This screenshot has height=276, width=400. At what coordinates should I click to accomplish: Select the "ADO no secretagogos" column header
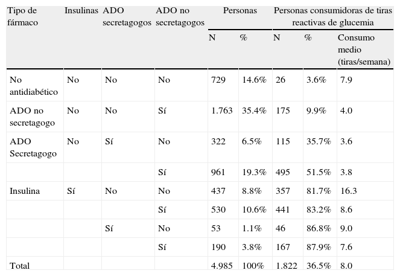click(x=180, y=16)
